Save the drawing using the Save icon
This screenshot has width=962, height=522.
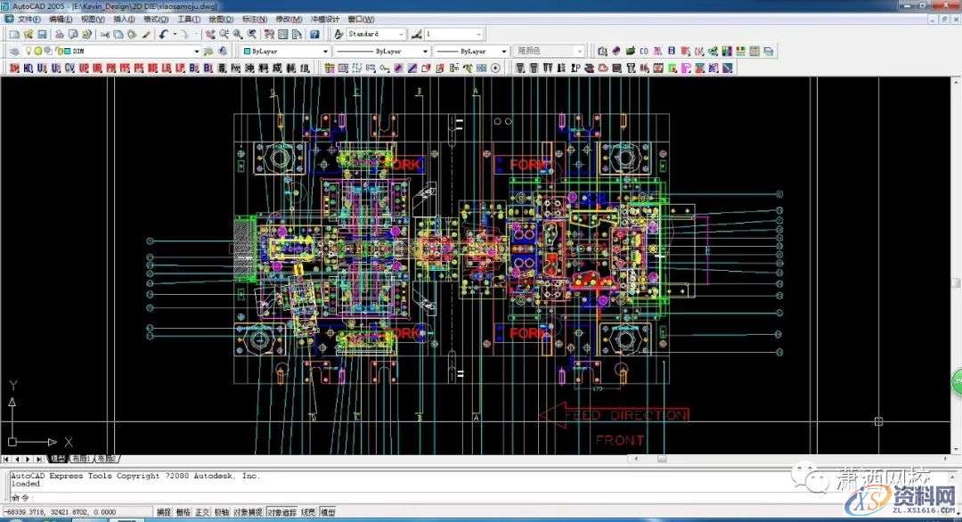point(40,33)
